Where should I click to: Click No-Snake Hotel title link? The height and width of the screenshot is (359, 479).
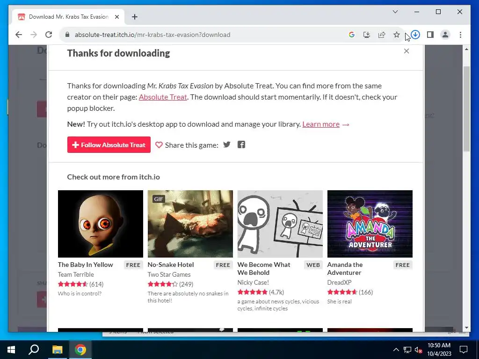171,265
